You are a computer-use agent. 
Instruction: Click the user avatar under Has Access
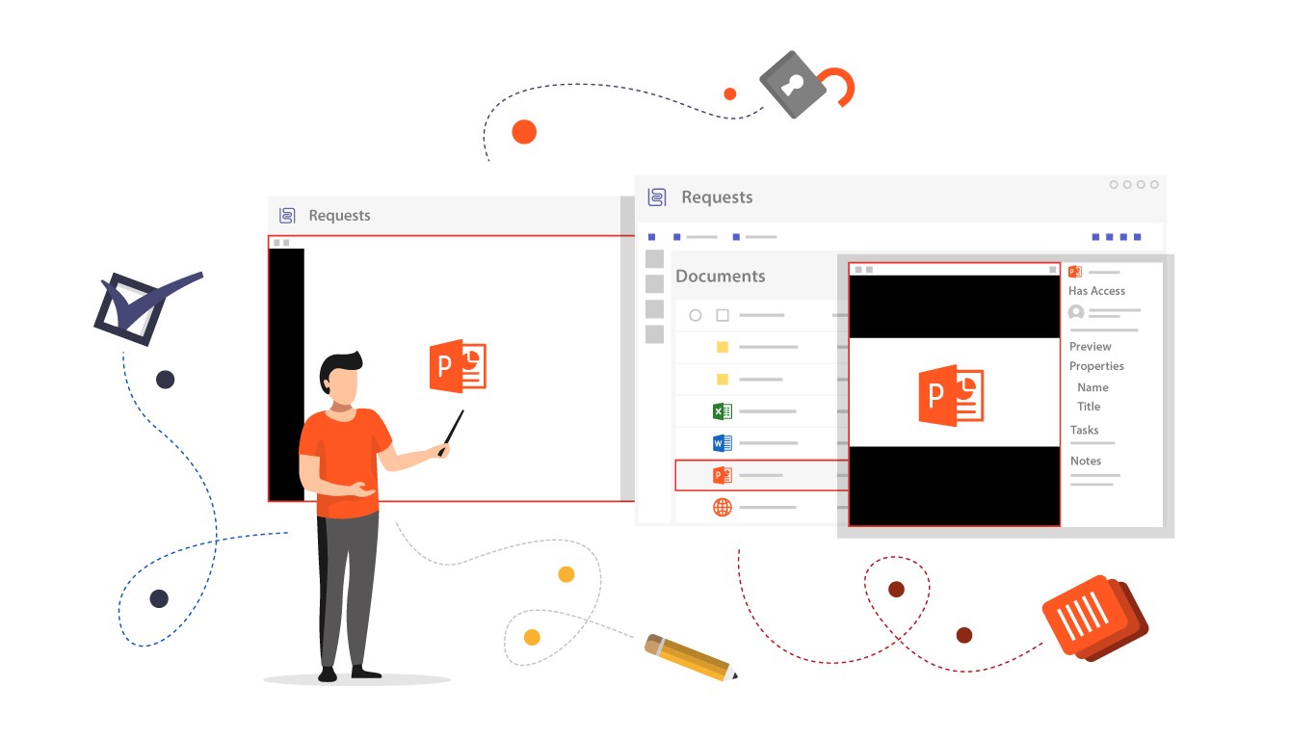(1076, 312)
